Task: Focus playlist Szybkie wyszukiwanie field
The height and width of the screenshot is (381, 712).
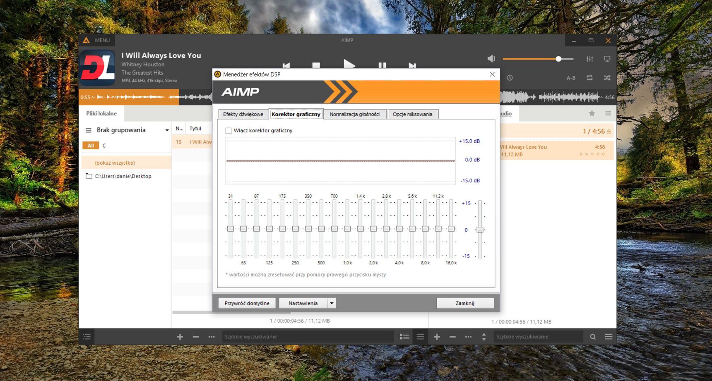Action: coord(539,337)
